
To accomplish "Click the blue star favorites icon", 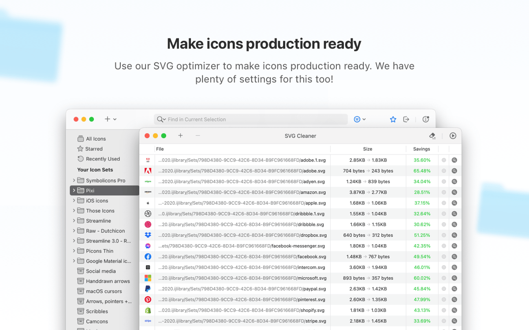I will [x=393, y=119].
